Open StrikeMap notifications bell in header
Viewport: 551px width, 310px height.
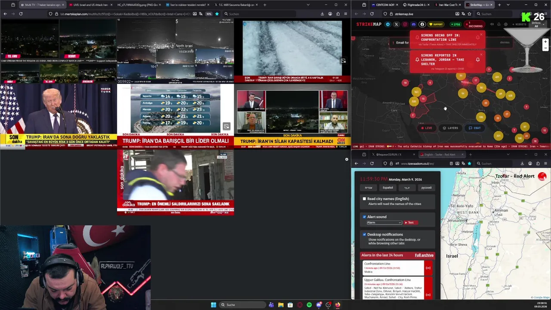pyautogui.click(x=499, y=24)
